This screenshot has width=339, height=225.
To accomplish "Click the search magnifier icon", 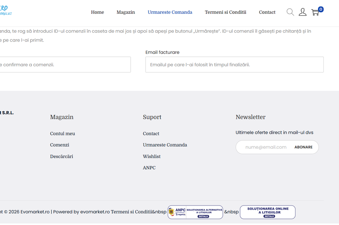I will [x=290, y=12].
